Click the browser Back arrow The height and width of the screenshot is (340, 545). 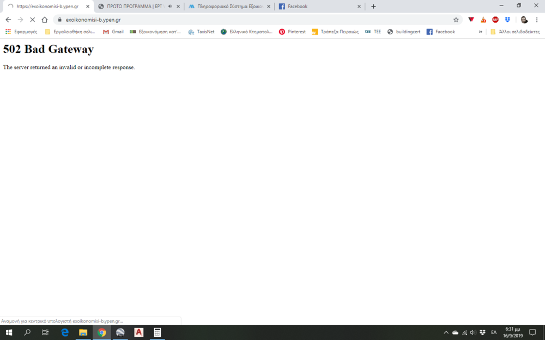[x=8, y=20]
